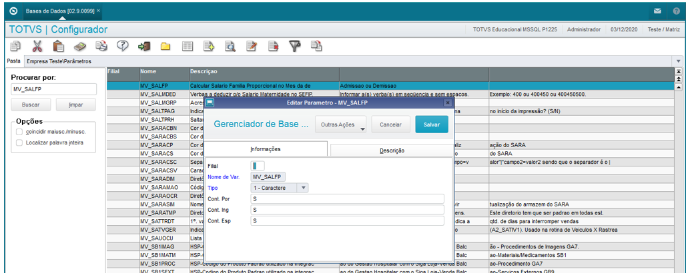Click the Cont. Esp input field
The height and width of the screenshot is (279, 692).
[347, 220]
